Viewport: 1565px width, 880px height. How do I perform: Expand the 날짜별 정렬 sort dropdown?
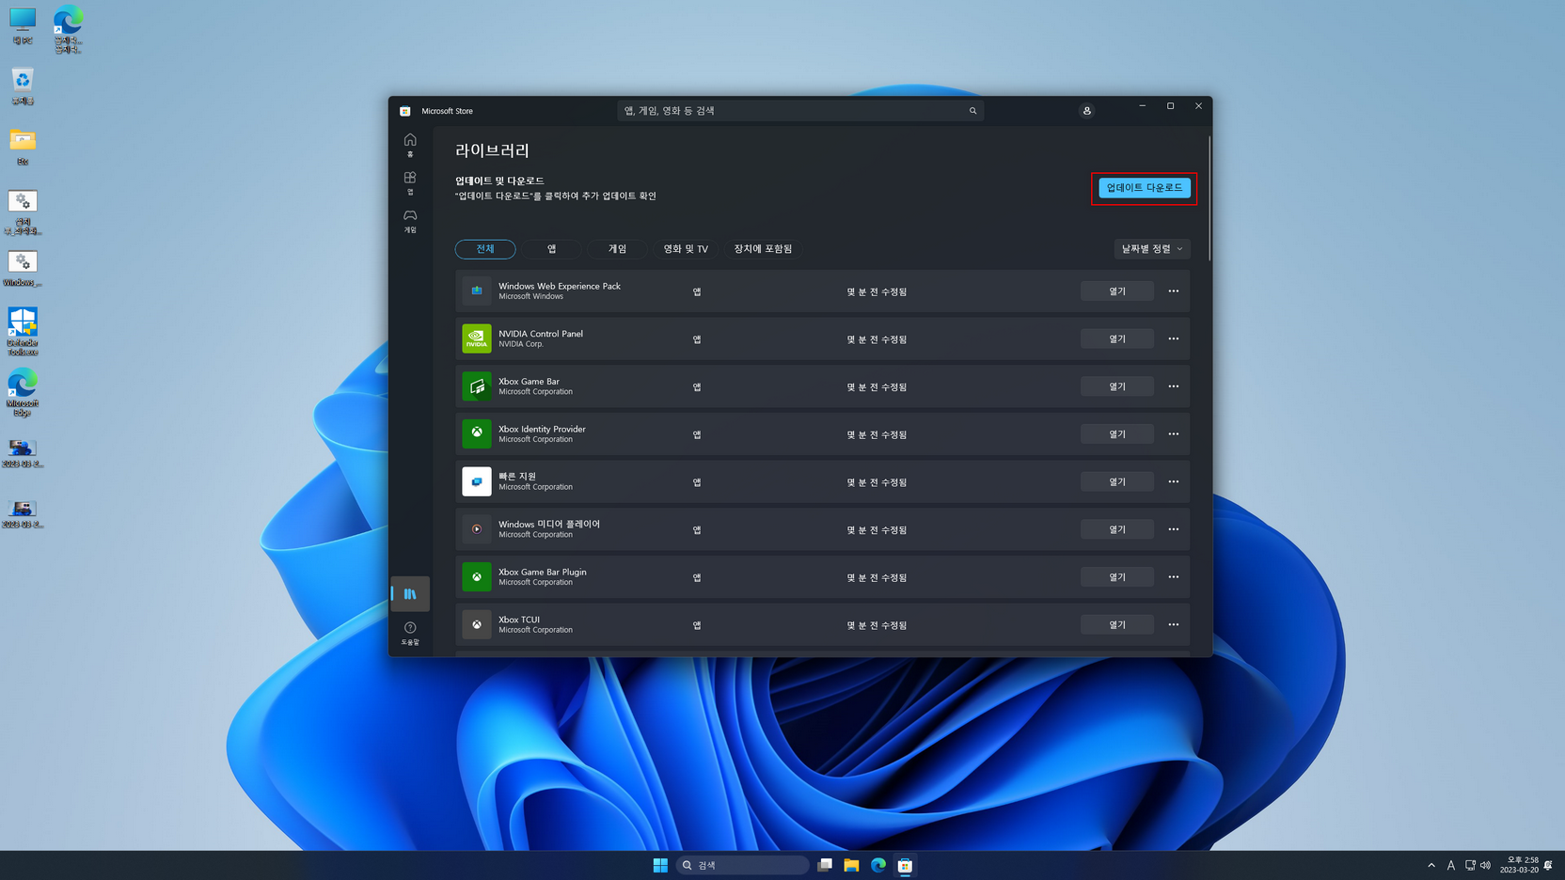1152,249
